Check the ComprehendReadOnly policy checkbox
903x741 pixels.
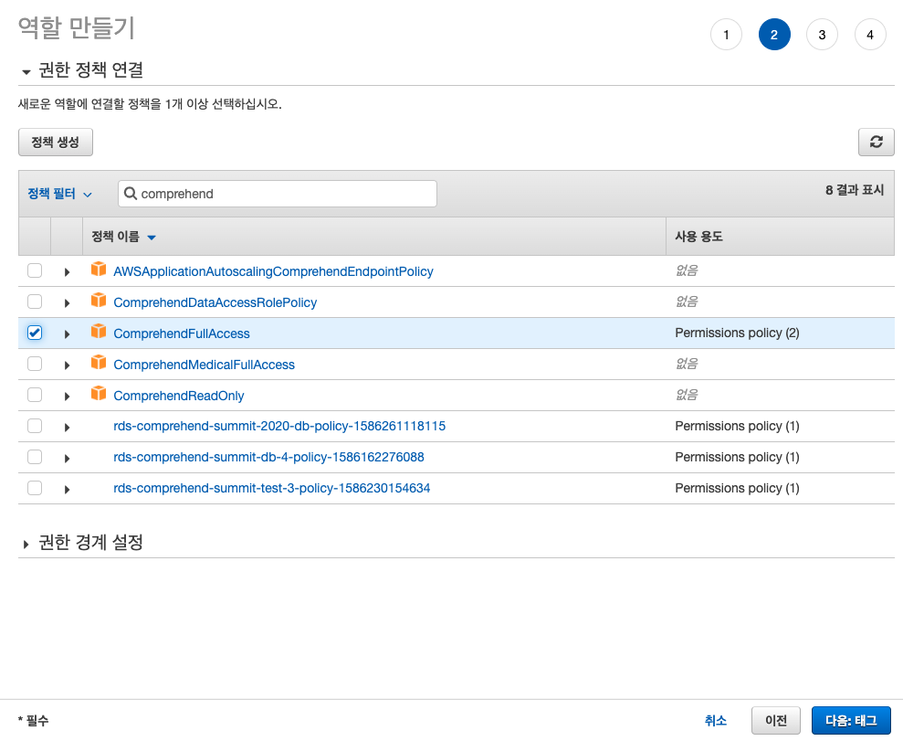click(x=35, y=396)
